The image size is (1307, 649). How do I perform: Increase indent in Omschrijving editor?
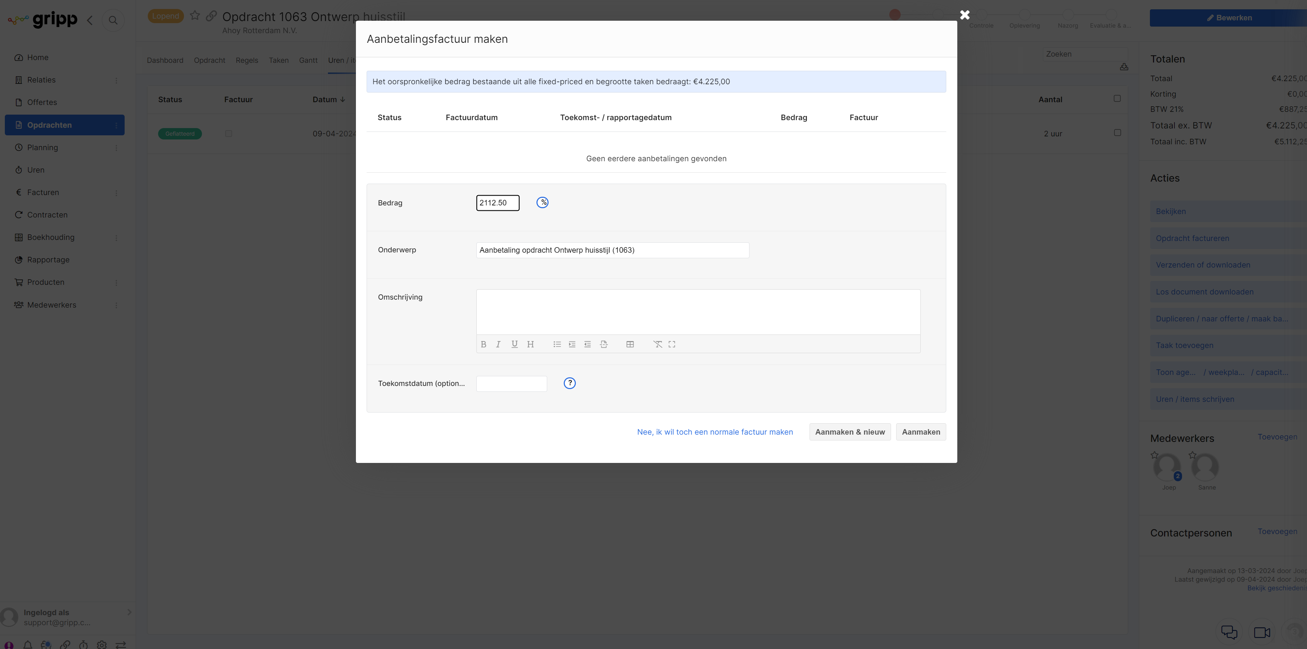coord(572,344)
